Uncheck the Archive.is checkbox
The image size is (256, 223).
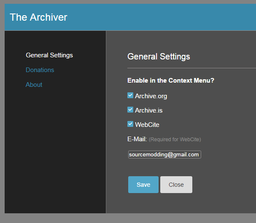pos(130,110)
